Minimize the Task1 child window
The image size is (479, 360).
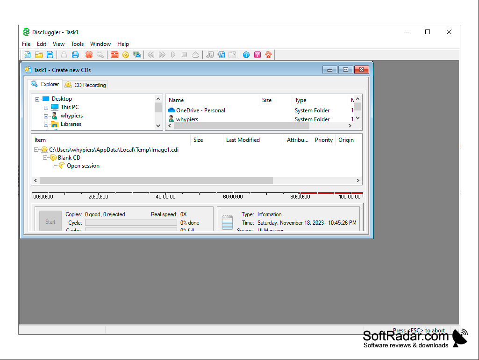pos(329,70)
